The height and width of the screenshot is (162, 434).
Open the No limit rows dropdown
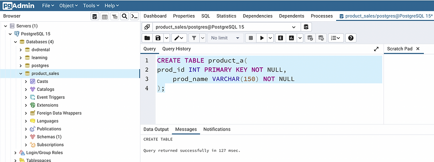click(x=225, y=38)
